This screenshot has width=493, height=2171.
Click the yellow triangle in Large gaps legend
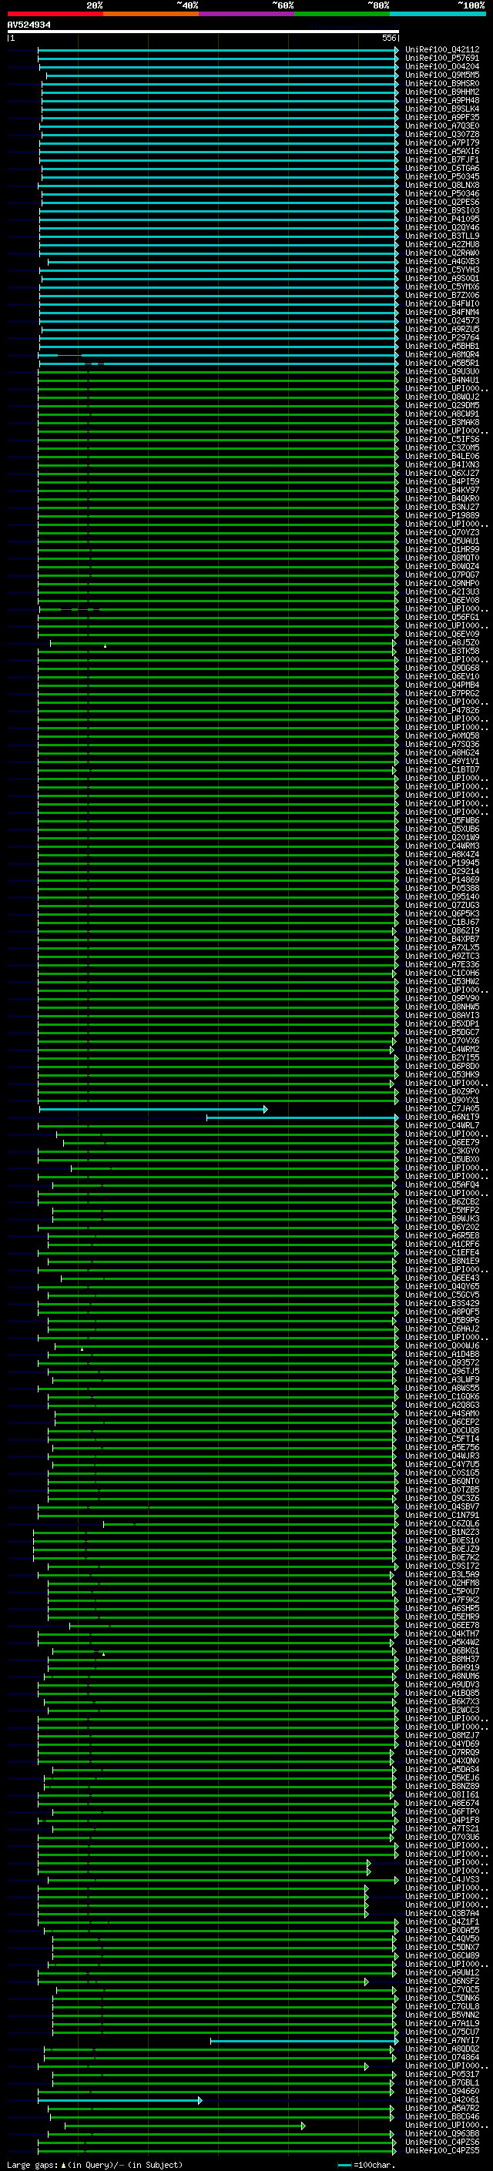(63, 2165)
